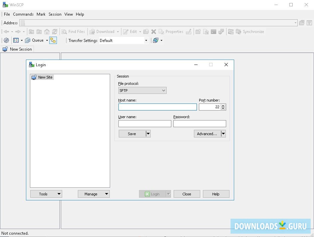Viewport: 314px width, 237px height.
Task: Click the filter funnel icon
Action: point(309,23)
